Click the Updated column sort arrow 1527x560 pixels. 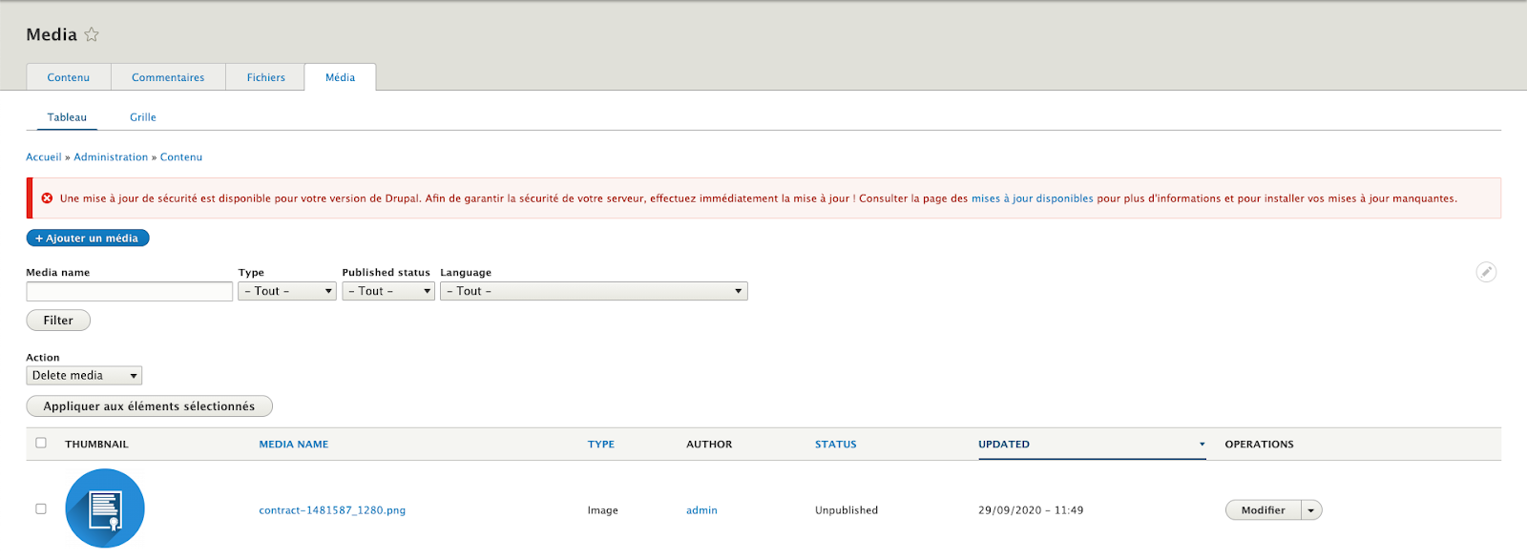point(1202,445)
